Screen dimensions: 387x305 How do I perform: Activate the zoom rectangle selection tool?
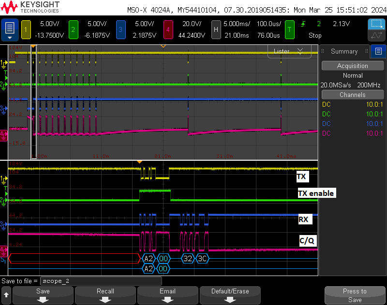[x=376, y=24]
